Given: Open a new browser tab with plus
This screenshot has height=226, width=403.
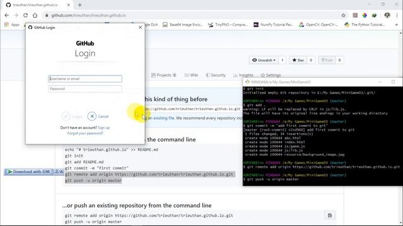Looking at the screenshot, I should coord(80,5).
